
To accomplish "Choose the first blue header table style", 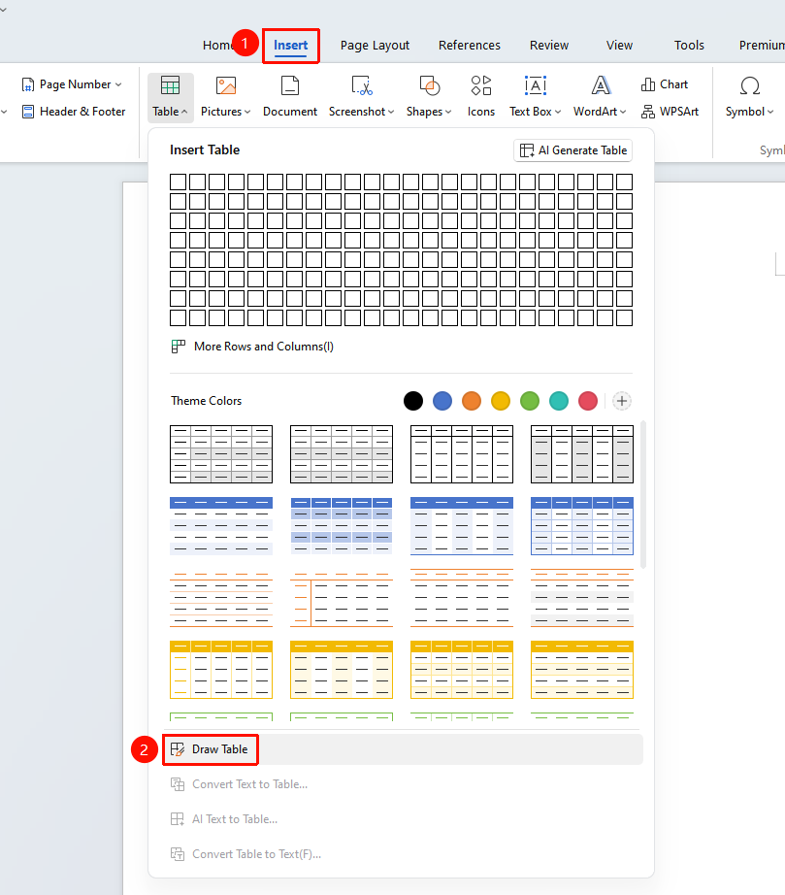I will point(221,526).
